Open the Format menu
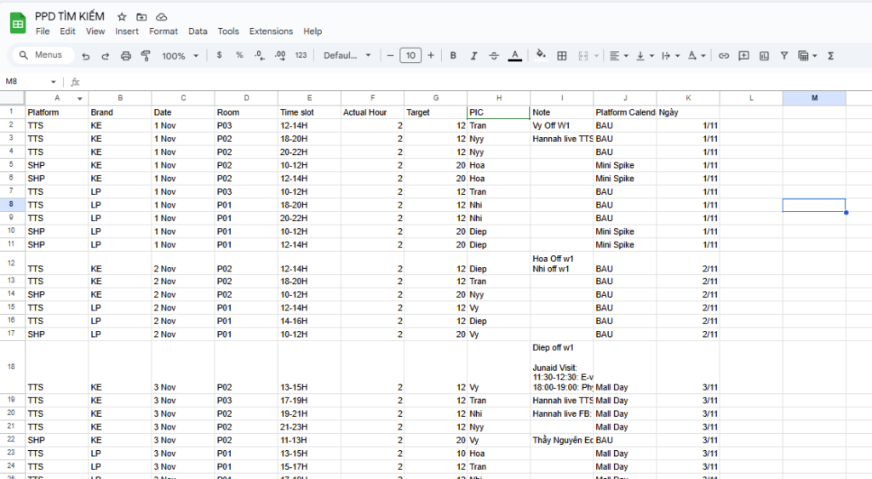Image resolution: width=872 pixels, height=479 pixels. pos(163,31)
